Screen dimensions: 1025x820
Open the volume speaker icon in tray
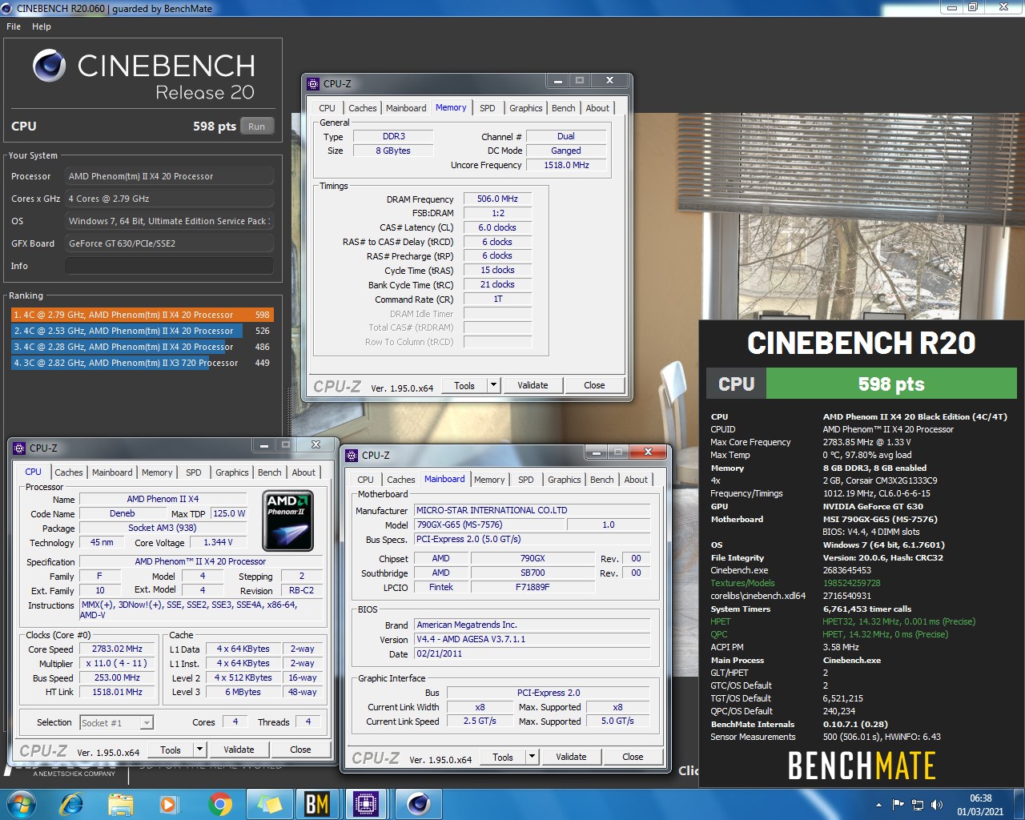point(937,805)
